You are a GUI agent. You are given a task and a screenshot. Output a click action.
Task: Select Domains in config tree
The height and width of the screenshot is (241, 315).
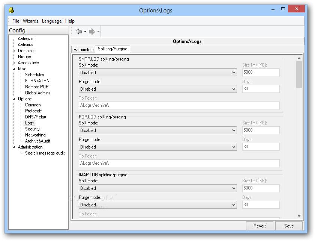[x=26, y=51]
